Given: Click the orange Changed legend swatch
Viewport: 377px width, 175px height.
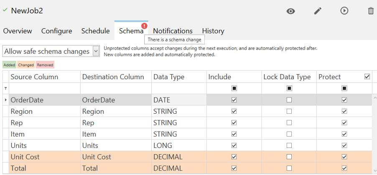Looking at the screenshot, I should click(26, 65).
